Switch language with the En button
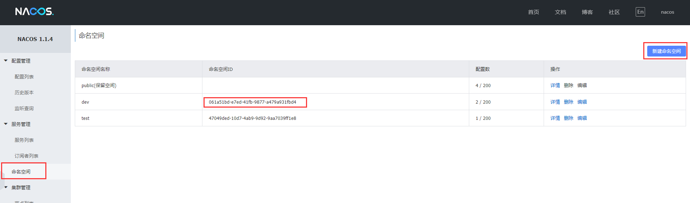 (x=640, y=12)
